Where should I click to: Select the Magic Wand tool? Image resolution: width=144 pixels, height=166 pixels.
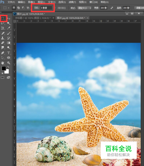(x=9, y=23)
